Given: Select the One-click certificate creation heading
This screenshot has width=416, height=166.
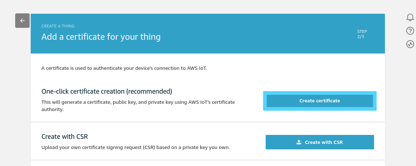Looking at the screenshot, I should (107, 91).
